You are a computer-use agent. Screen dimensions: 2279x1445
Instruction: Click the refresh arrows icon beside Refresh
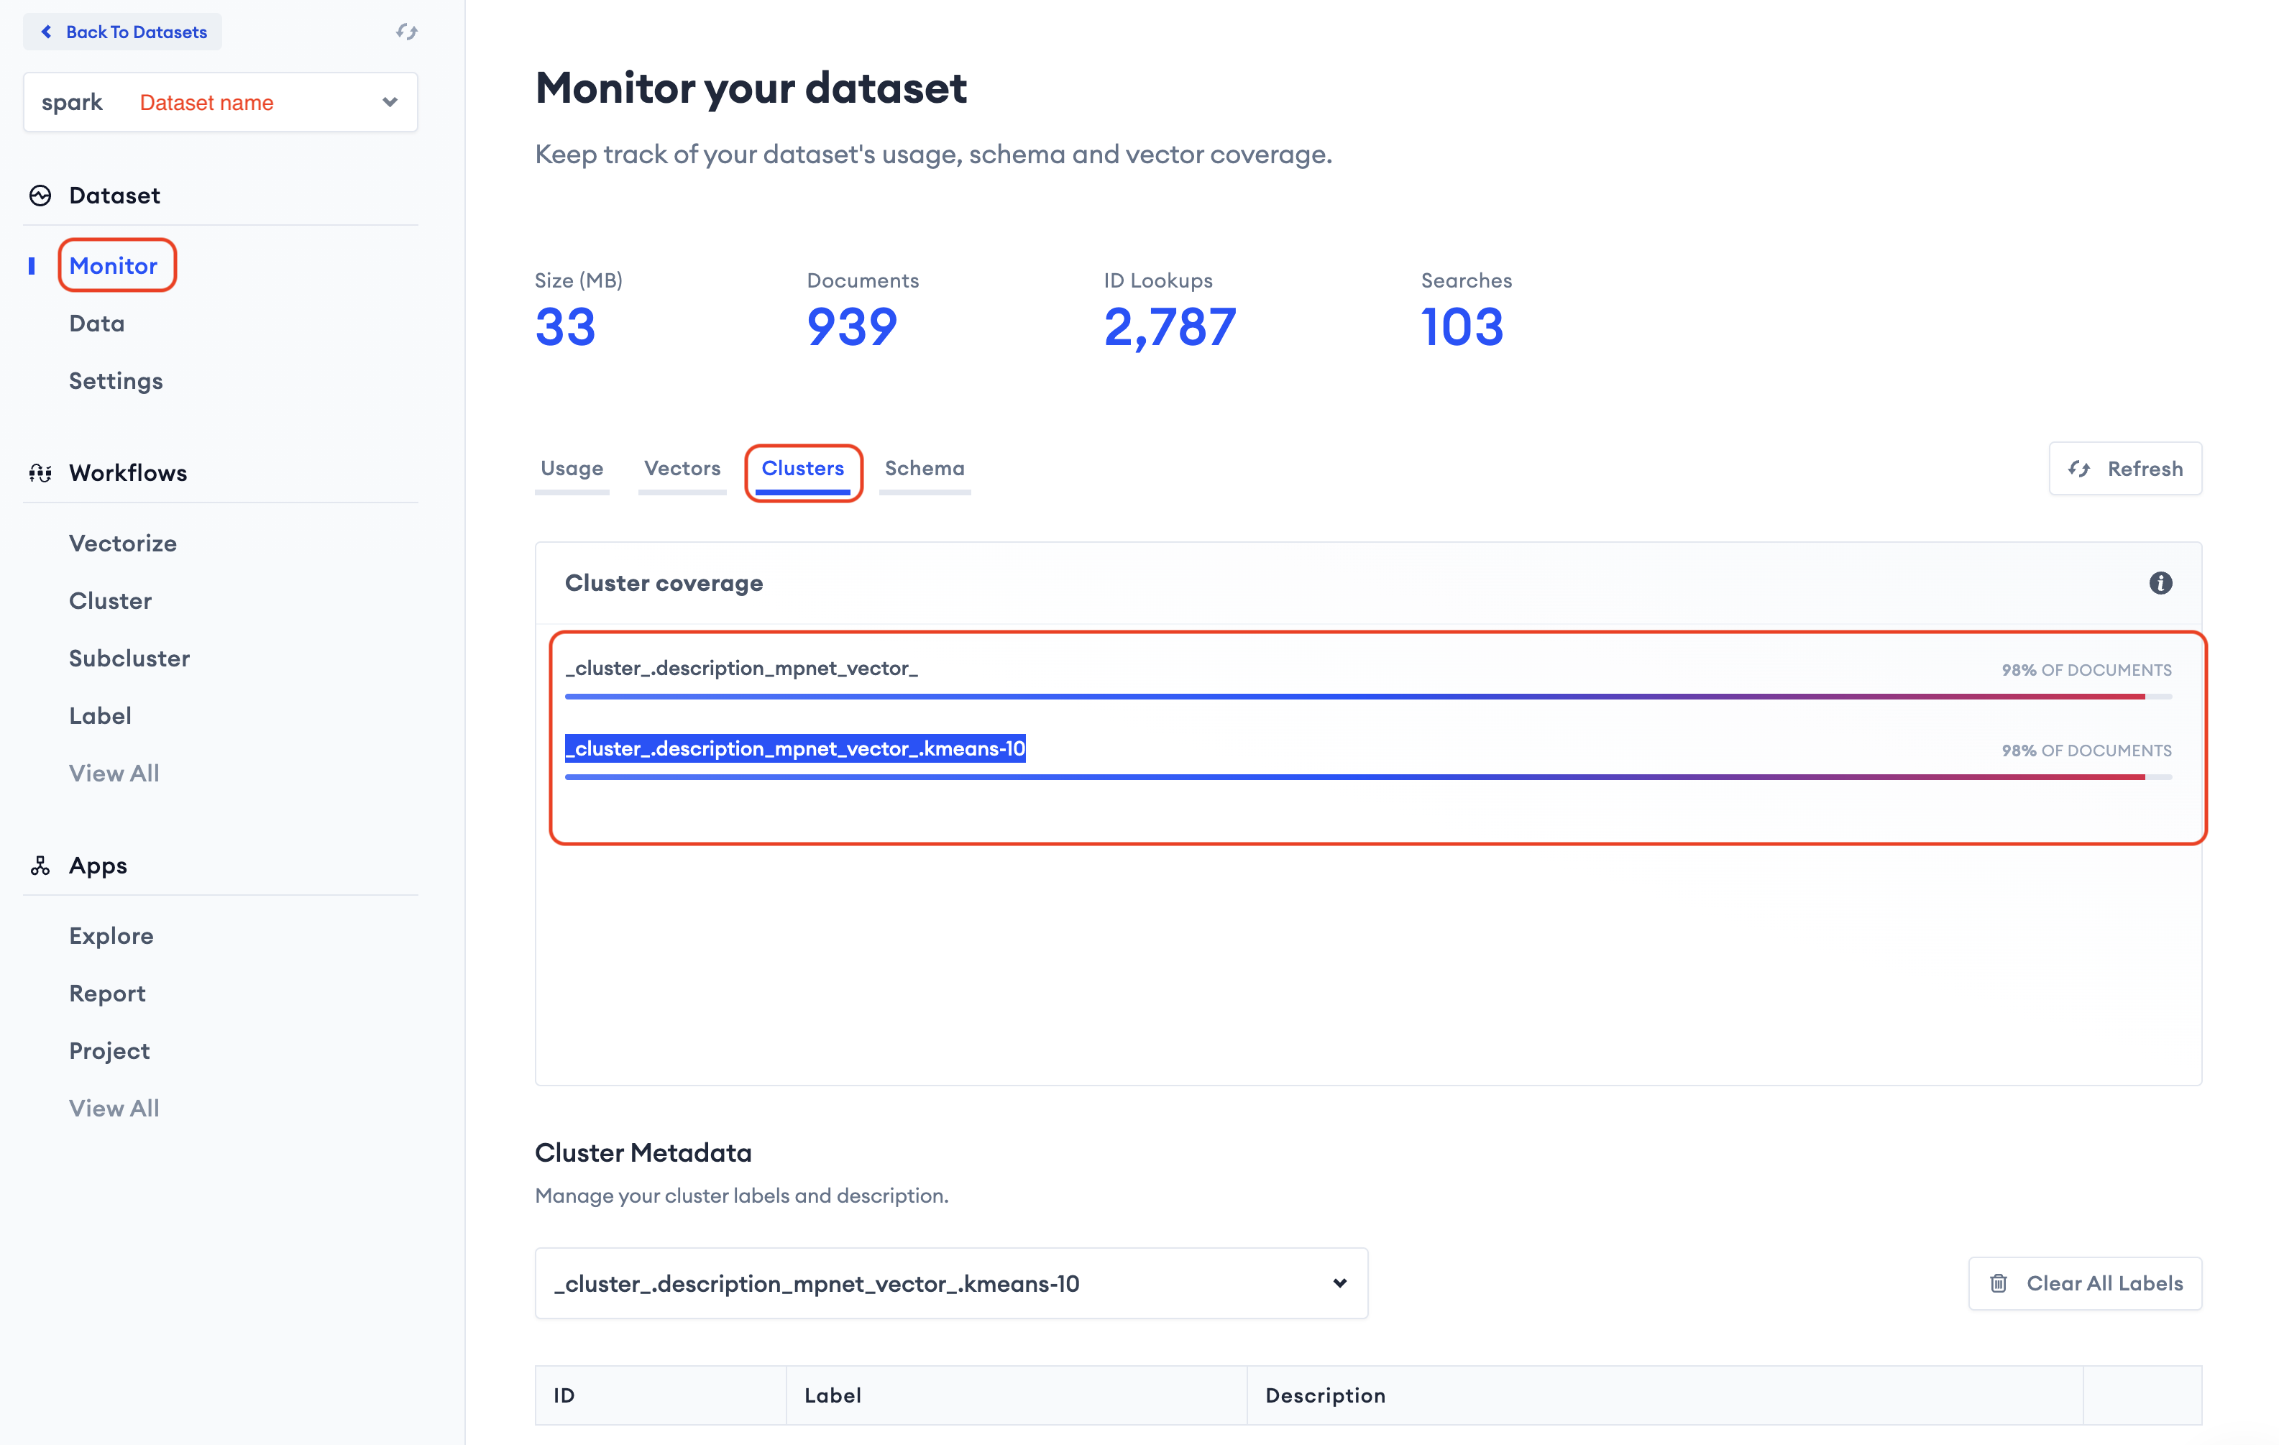pos(2078,469)
